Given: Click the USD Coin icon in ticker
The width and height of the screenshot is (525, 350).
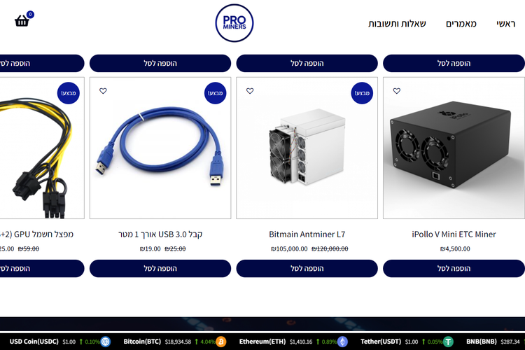Looking at the screenshot, I should (106, 342).
